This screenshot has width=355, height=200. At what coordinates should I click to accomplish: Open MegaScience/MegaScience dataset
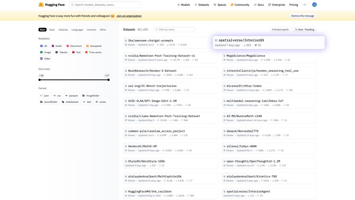[269, 57]
